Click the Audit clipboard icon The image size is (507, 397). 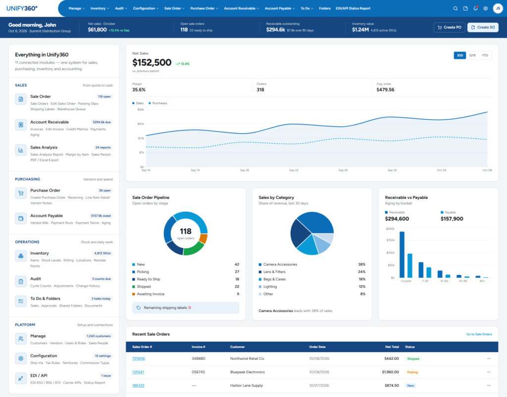click(x=21, y=281)
